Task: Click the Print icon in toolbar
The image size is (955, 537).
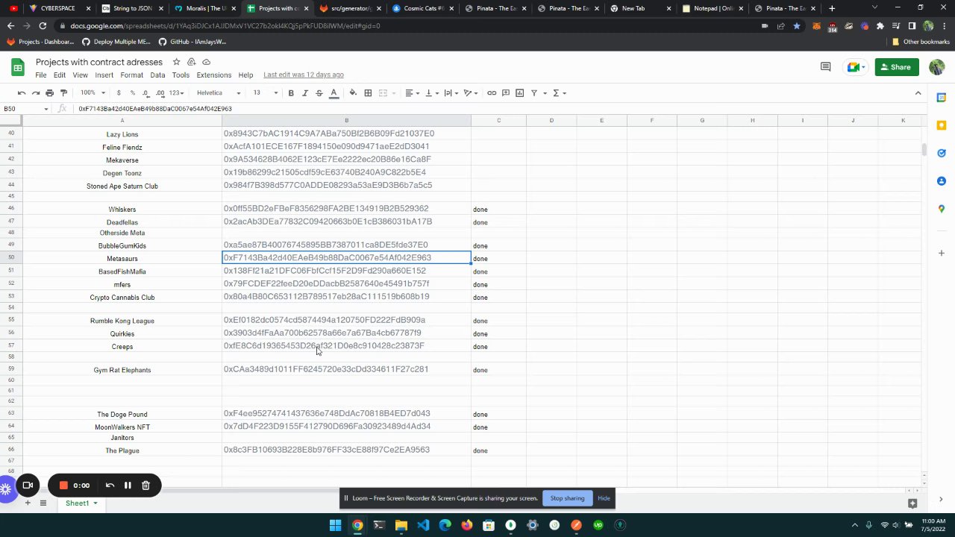Action: coord(49,93)
